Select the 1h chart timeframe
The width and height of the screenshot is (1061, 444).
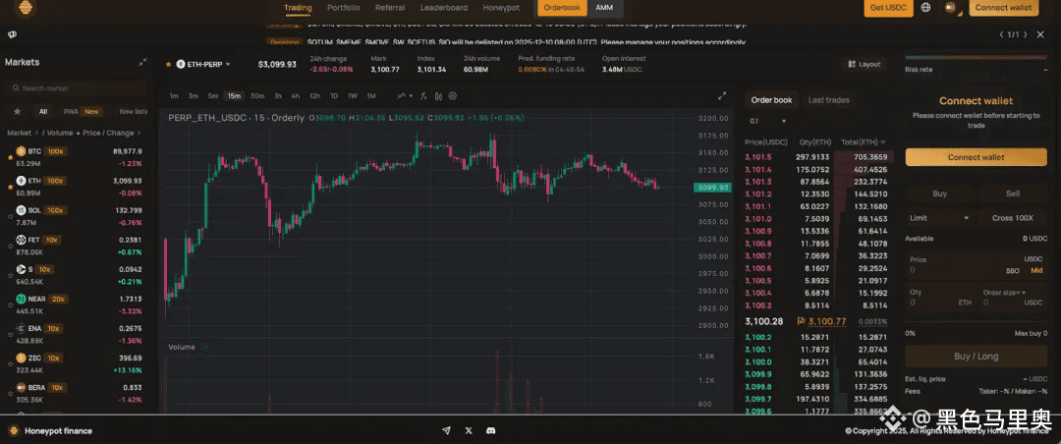(x=277, y=96)
